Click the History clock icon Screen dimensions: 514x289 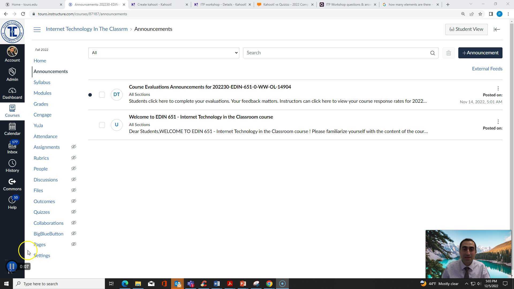click(12, 166)
